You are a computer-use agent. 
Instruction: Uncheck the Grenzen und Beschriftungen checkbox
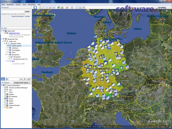tap(5, 87)
